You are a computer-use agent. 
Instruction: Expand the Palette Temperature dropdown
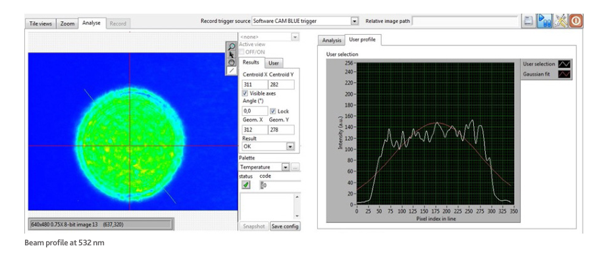click(x=285, y=167)
